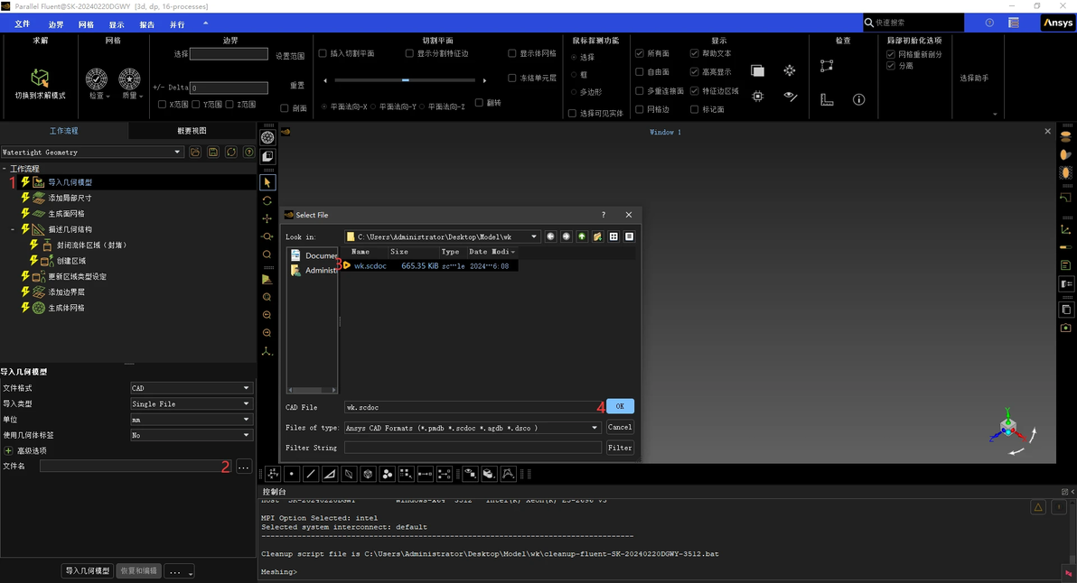Toggle 自由面 checkbox

point(640,72)
